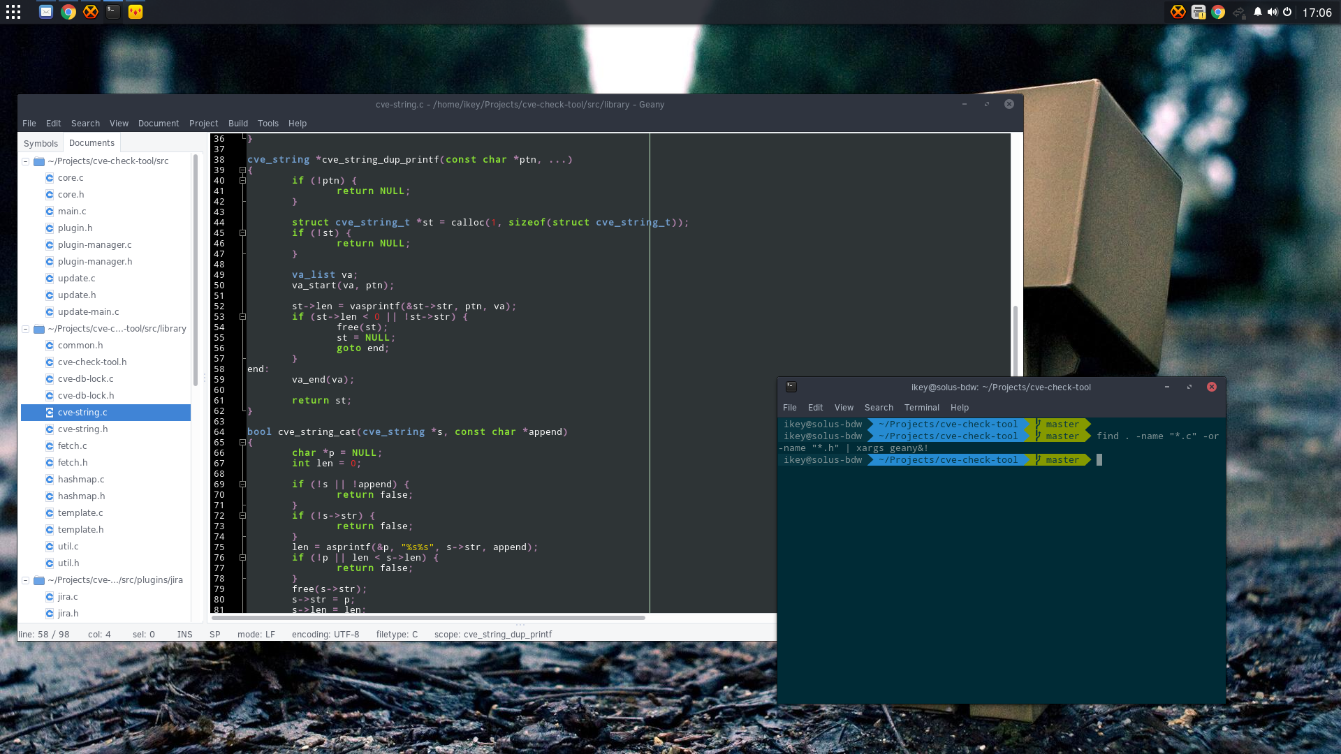Switch to the Symbols sidebar tab
This screenshot has width=1341, height=754.
click(41, 143)
